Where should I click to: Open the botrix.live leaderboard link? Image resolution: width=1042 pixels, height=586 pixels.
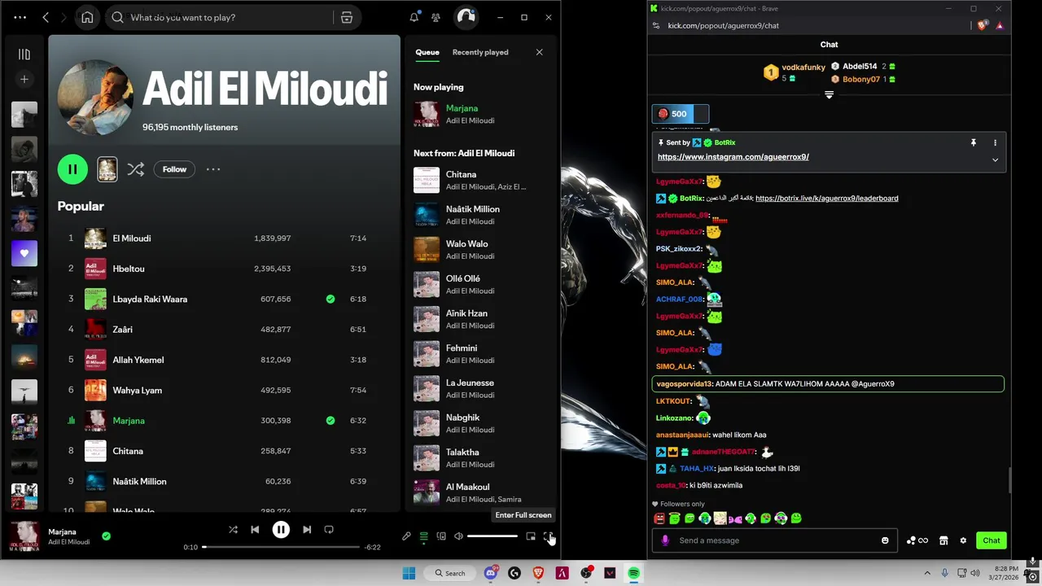826,199
